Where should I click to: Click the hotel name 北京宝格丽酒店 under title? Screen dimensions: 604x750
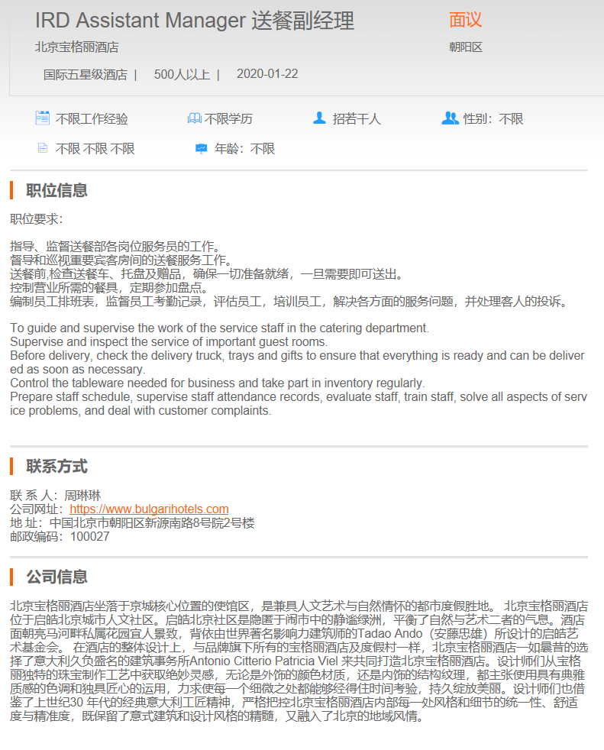click(x=77, y=47)
